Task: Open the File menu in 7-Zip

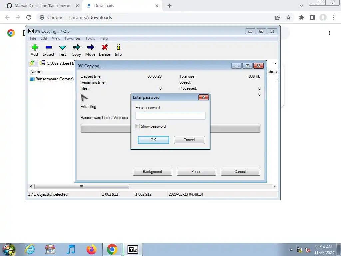Action: (x=33, y=38)
